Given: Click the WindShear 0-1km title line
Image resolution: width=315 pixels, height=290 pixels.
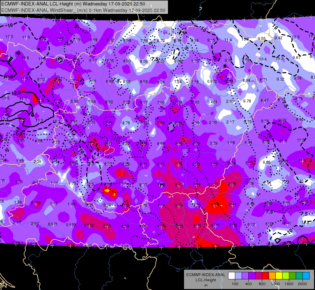Looking at the screenshot, I should click(83, 10).
